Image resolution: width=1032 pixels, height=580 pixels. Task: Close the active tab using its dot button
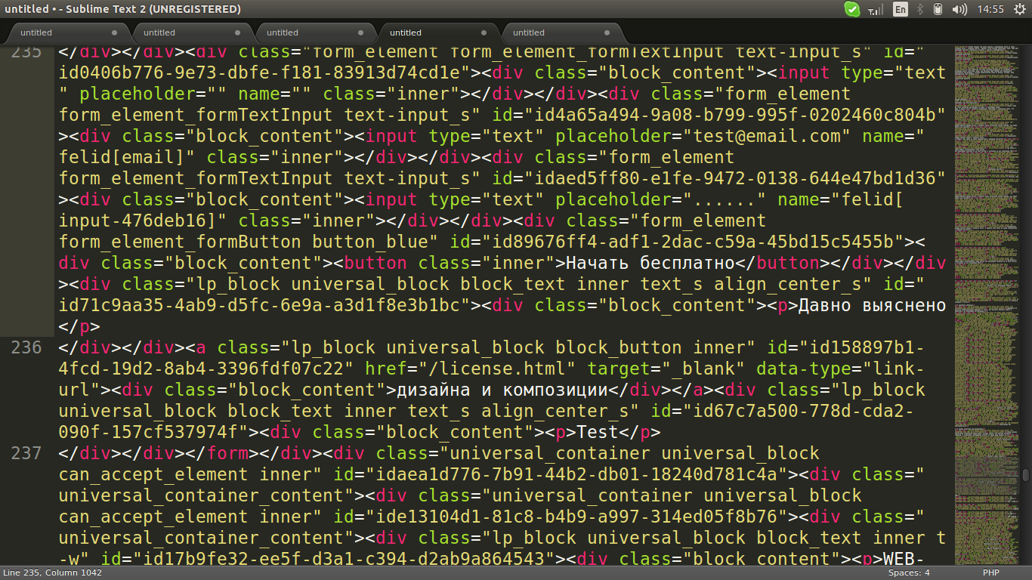point(484,32)
